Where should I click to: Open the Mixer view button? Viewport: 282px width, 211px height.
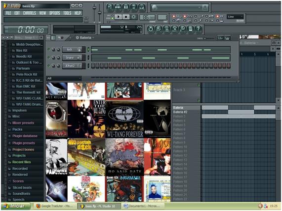click(142, 7)
